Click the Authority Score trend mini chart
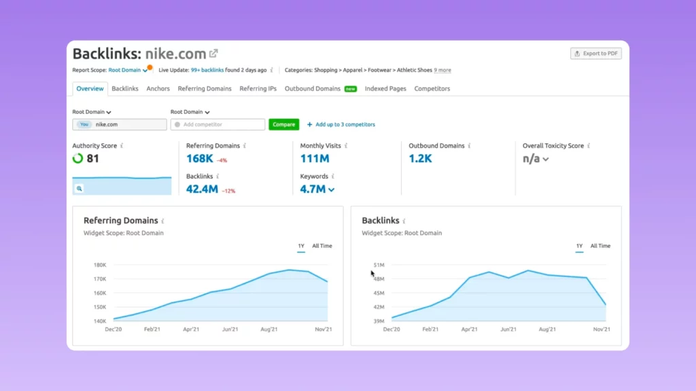 pos(122,186)
